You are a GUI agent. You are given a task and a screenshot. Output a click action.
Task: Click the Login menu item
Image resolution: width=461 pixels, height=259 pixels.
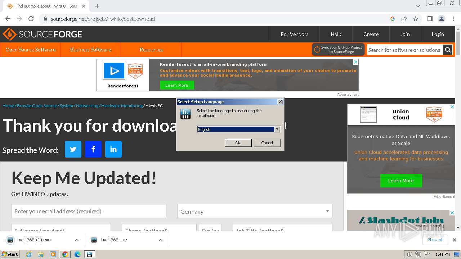[x=438, y=34]
